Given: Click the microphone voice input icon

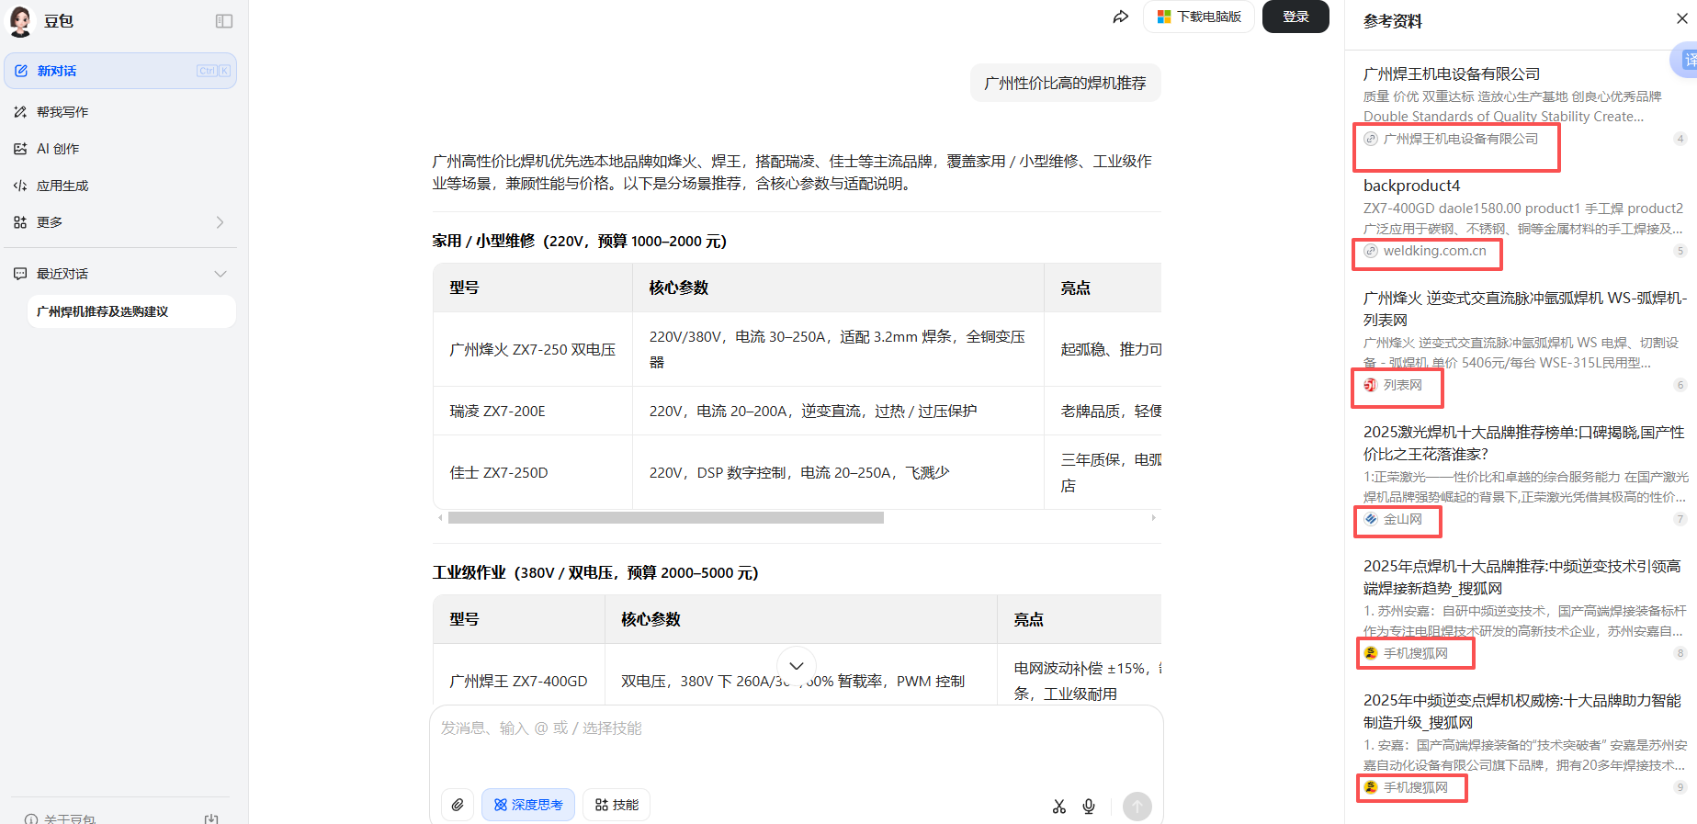Looking at the screenshot, I should [x=1089, y=806].
